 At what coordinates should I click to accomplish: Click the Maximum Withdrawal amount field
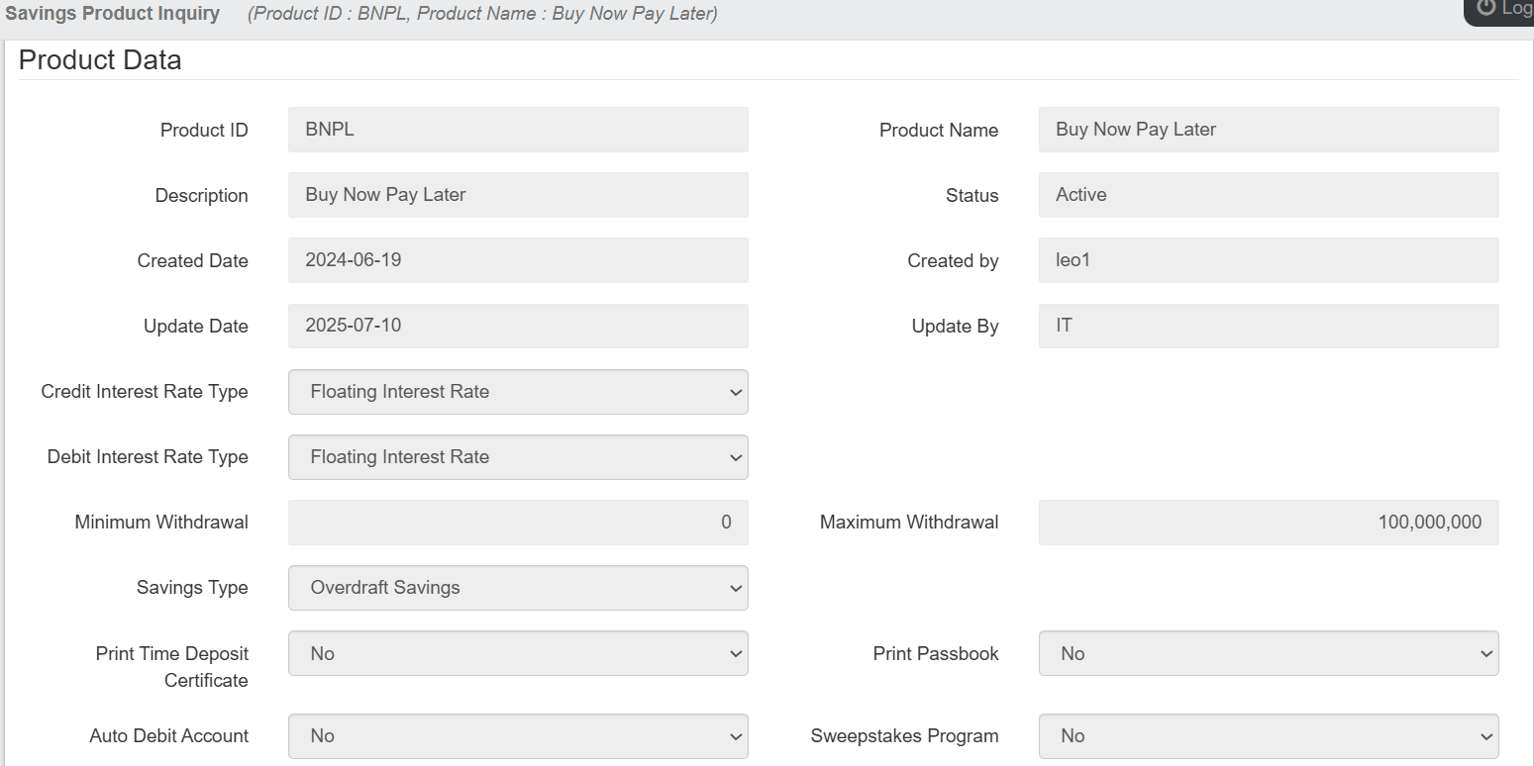tap(1268, 523)
